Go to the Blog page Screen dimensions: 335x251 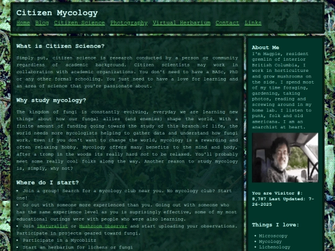pyautogui.click(x=42, y=23)
